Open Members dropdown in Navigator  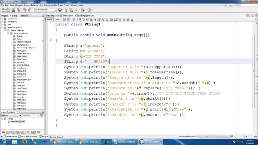point(11,116)
